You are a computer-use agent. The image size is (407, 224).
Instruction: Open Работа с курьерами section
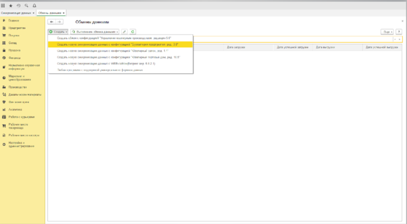22,117
